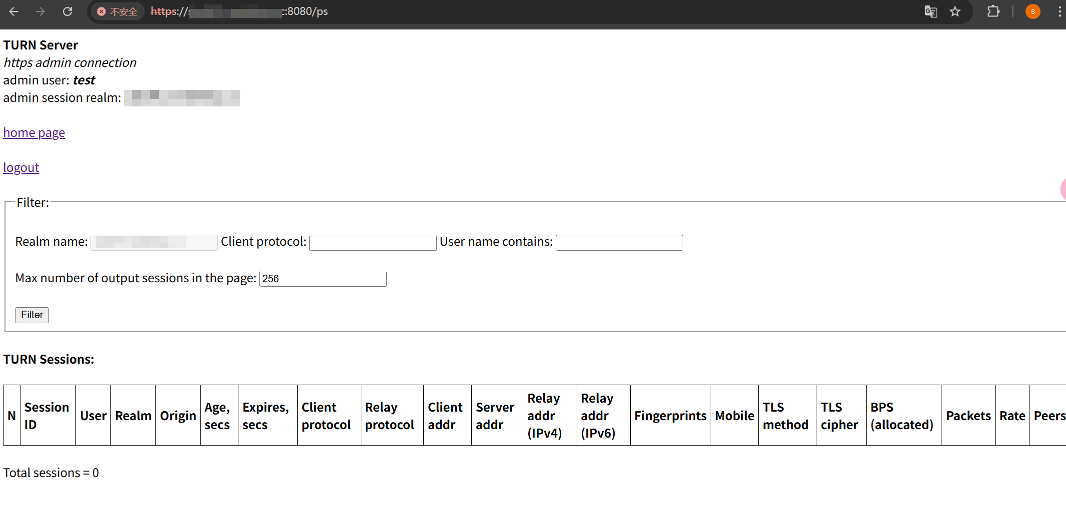Bookmark this page with the star
The height and width of the screenshot is (529, 1066).
[x=955, y=11]
